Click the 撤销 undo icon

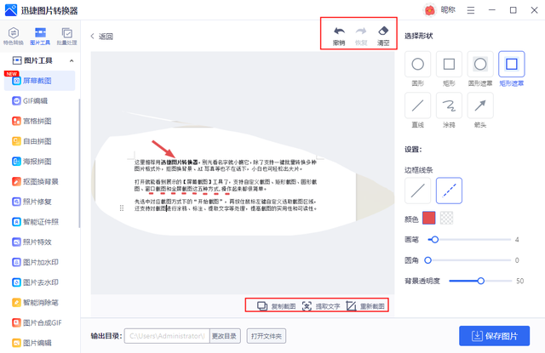click(x=339, y=31)
